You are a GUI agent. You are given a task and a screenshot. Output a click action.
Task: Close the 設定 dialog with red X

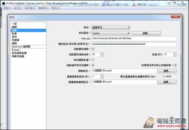tap(176, 17)
